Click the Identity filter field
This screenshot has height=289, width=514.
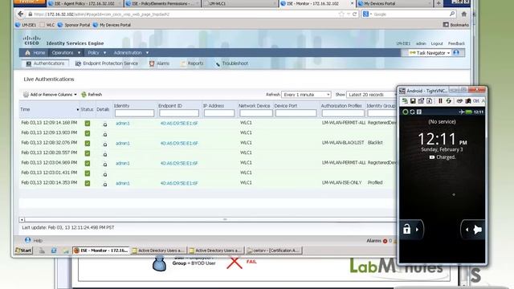134,113
